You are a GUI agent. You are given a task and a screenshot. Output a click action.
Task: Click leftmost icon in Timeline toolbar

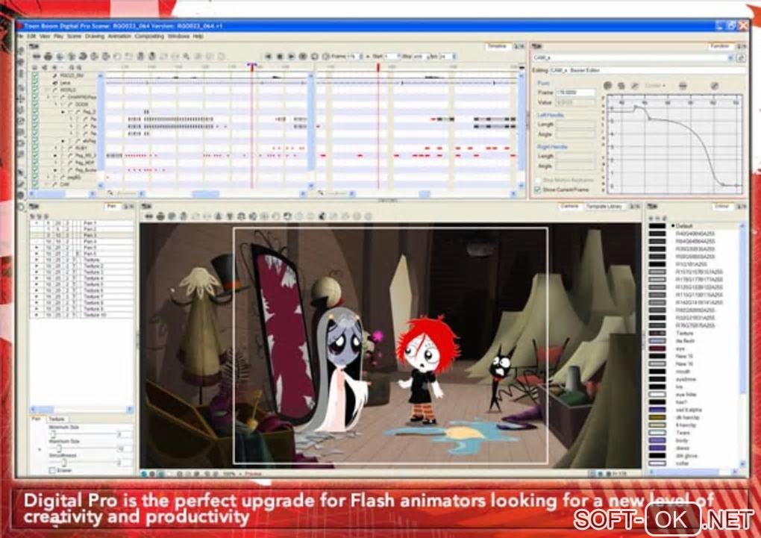click(37, 57)
